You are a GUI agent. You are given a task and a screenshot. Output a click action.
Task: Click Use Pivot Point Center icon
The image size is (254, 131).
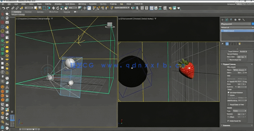[x=80, y=8]
